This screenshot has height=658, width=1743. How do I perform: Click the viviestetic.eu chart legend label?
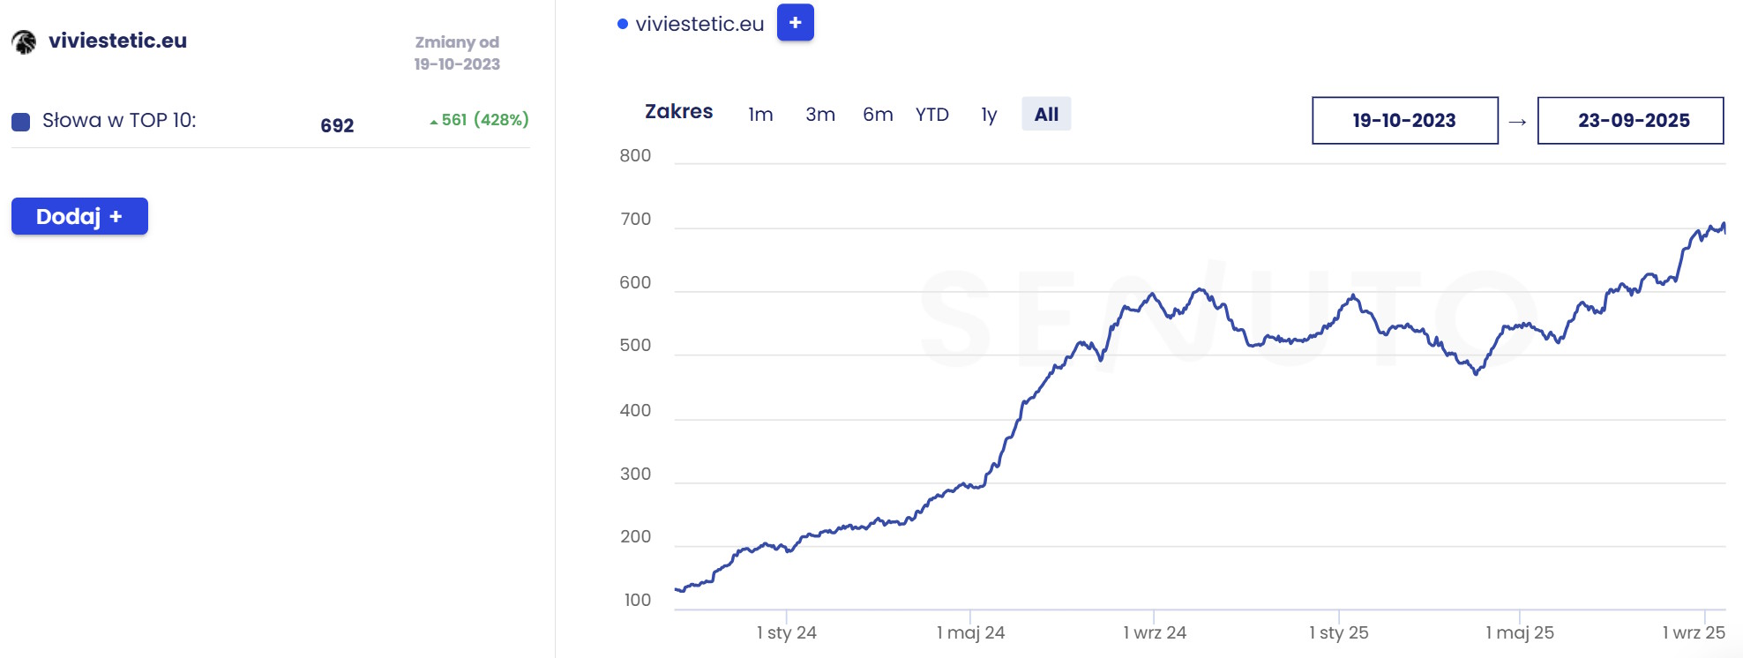699,25
